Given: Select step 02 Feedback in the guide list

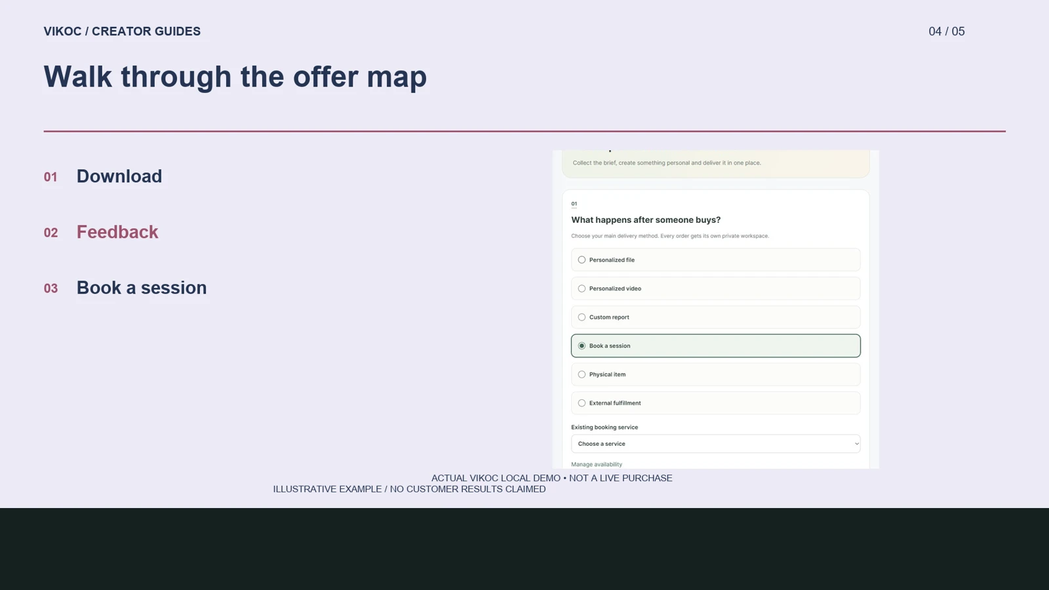Looking at the screenshot, I should click(101, 232).
